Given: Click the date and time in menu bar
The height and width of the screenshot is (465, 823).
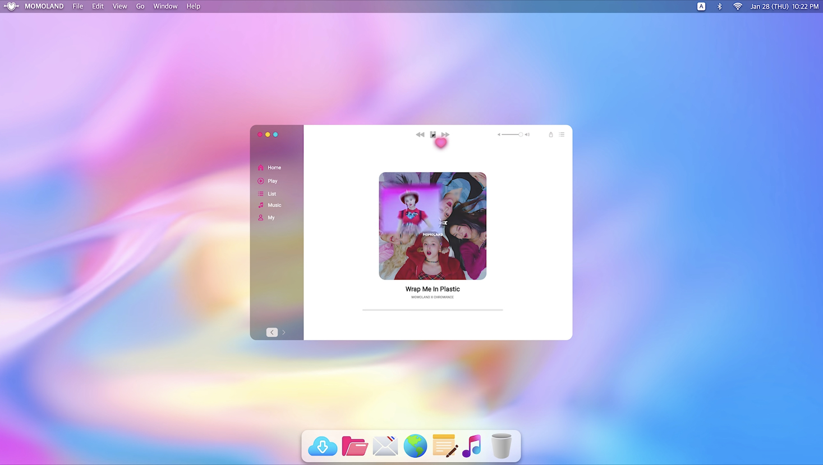Looking at the screenshot, I should tap(785, 6).
